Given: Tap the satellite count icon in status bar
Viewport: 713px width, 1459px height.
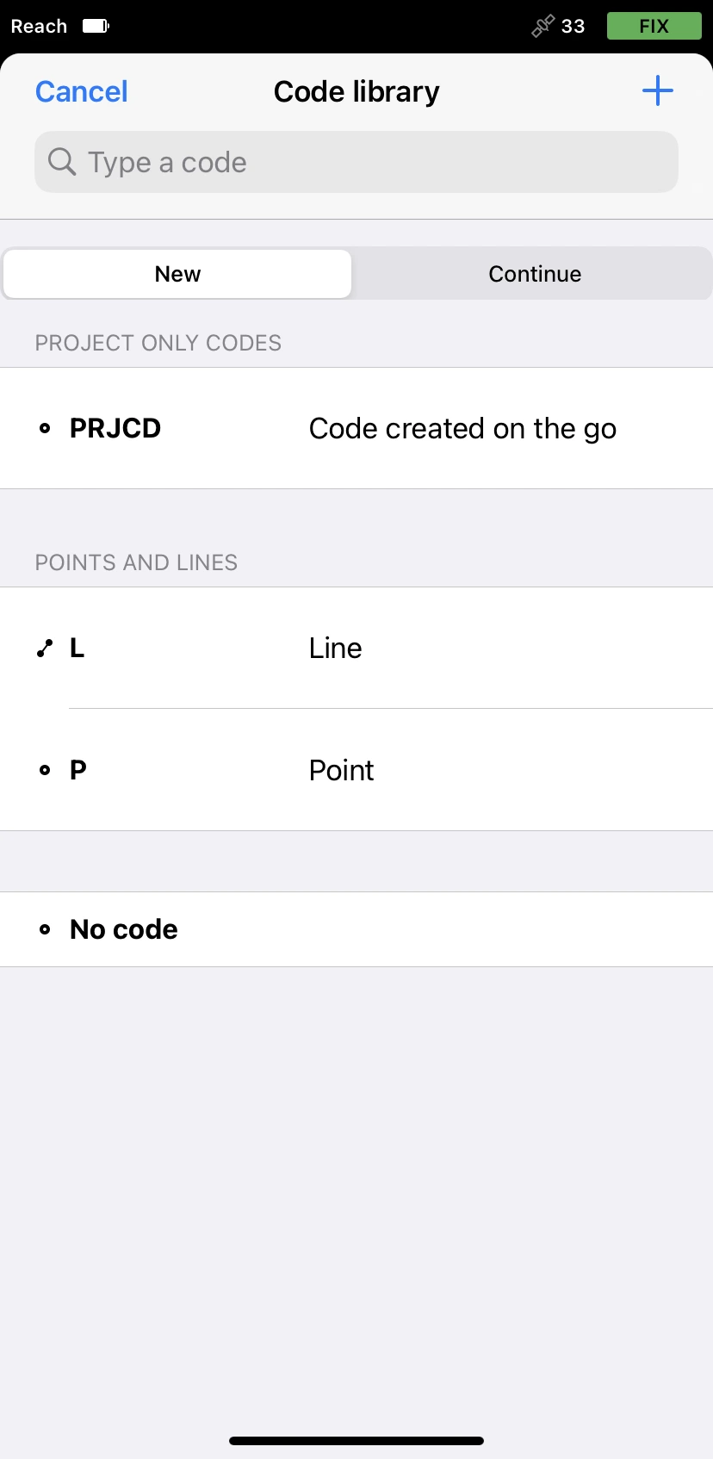Looking at the screenshot, I should point(542,26).
